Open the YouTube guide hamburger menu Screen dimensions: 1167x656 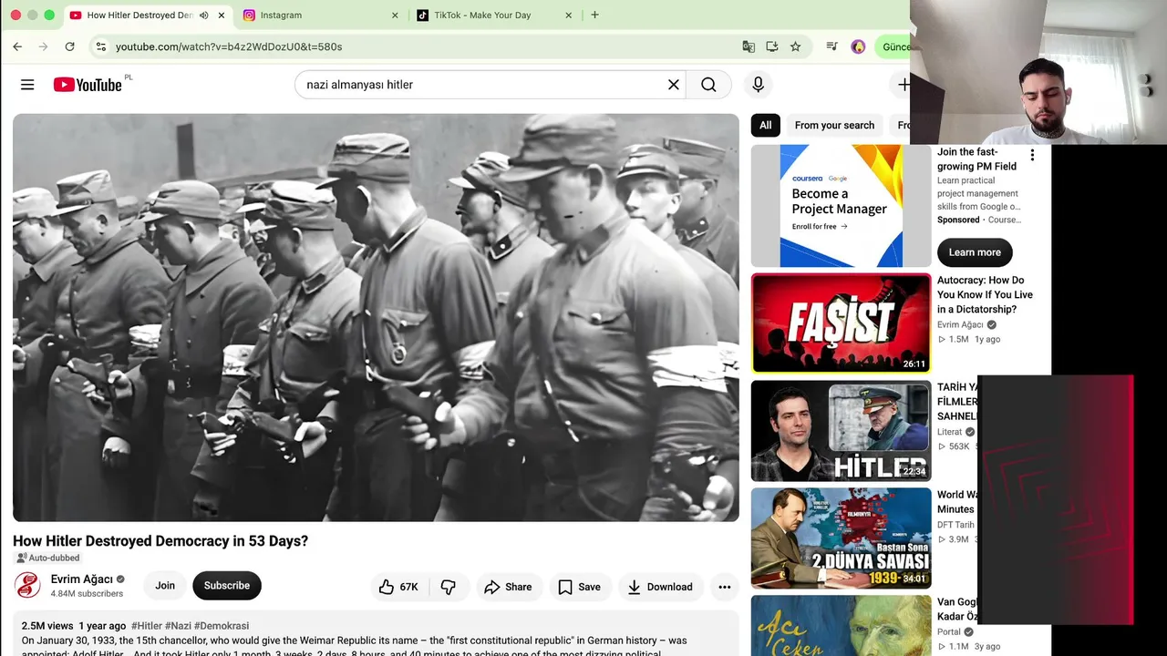(x=27, y=85)
